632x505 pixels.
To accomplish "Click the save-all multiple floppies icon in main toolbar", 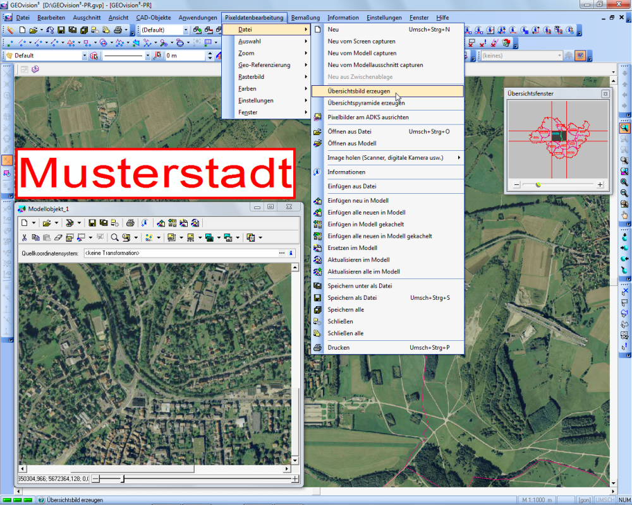I will [x=84, y=30].
